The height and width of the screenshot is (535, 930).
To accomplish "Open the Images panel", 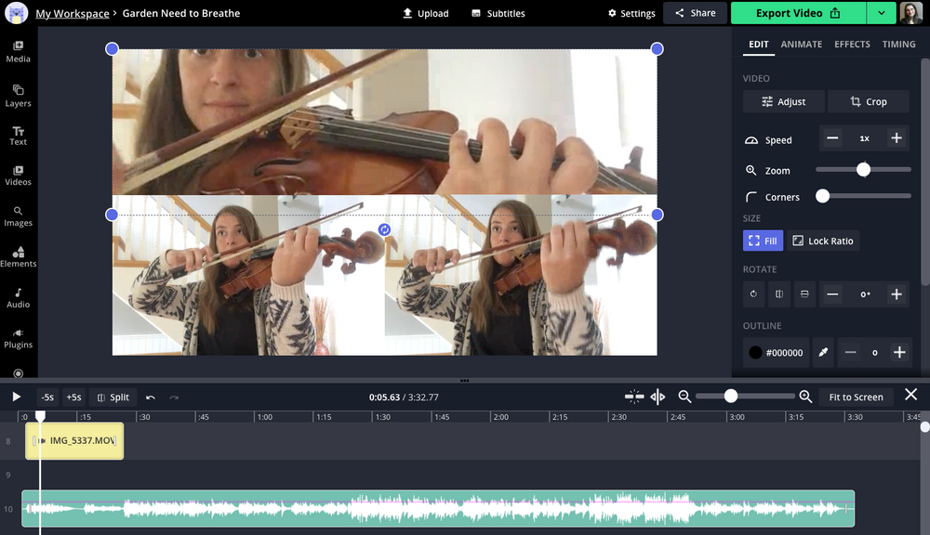I will 18,215.
